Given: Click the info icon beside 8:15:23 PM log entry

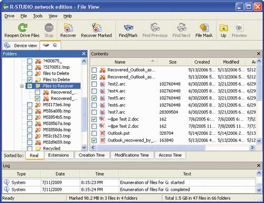Looking at the screenshot, I should [x=6, y=182].
